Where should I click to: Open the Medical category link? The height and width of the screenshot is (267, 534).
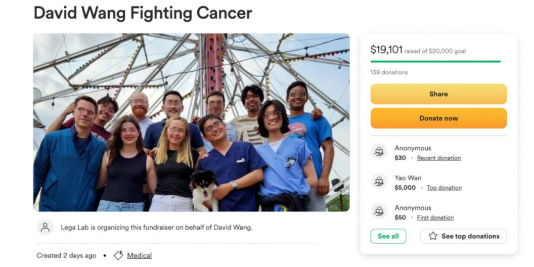click(139, 256)
